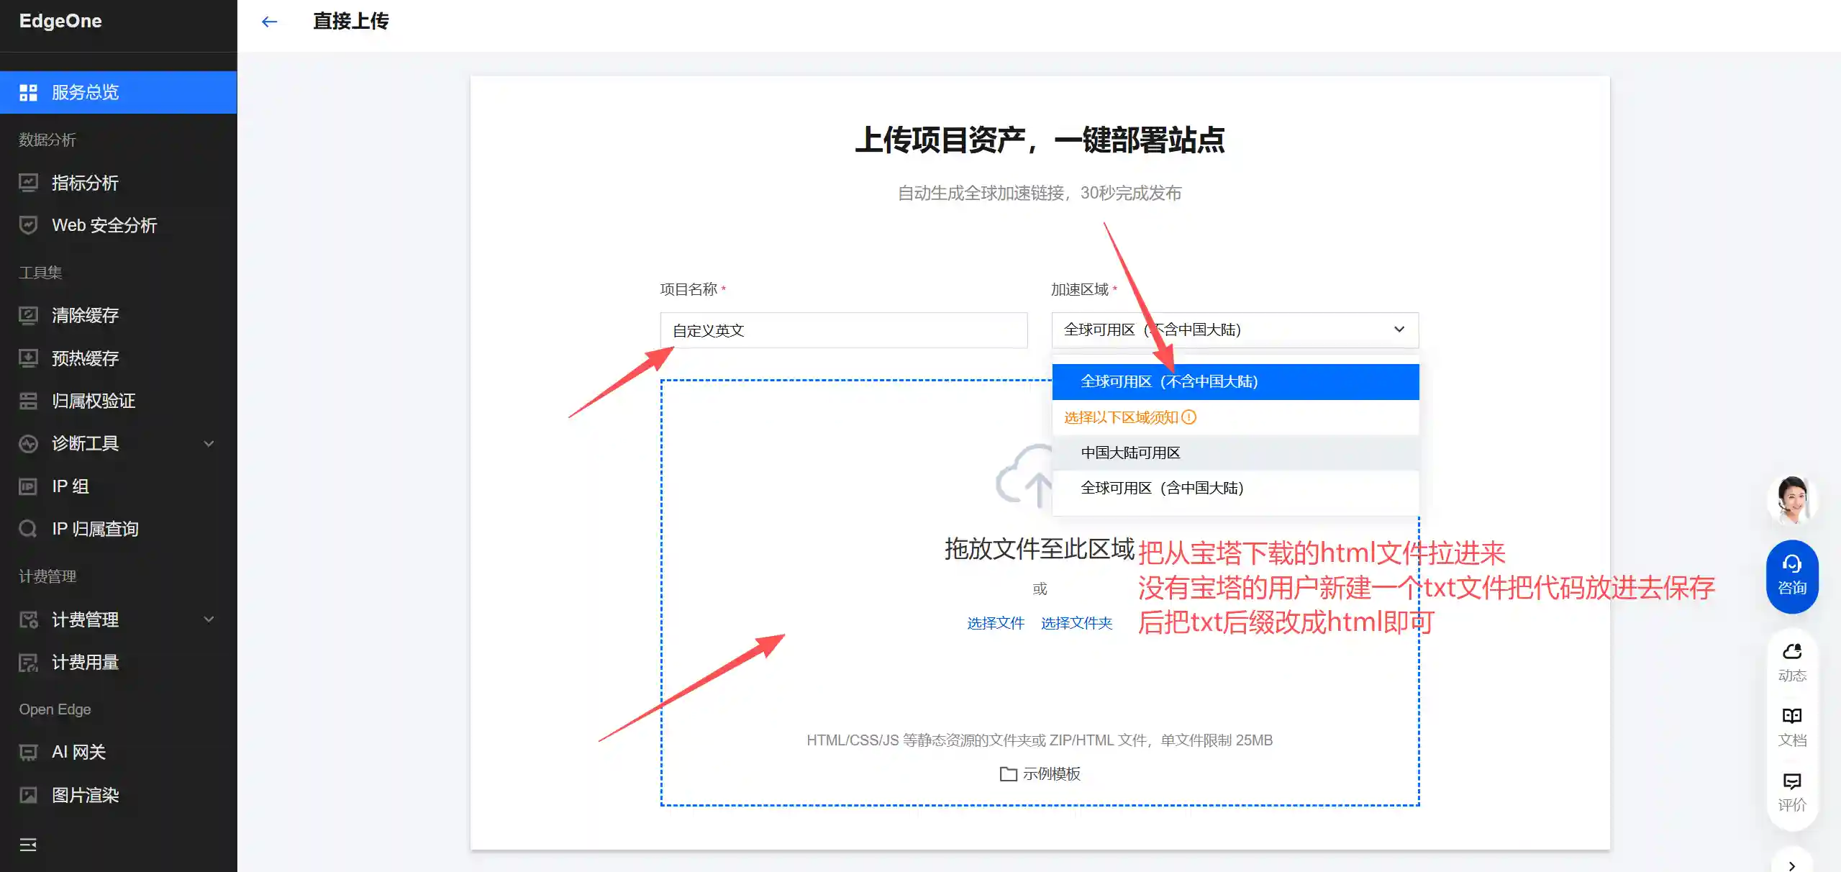Click the 指标分析 chart icon
The image size is (1841, 872).
[x=28, y=183]
